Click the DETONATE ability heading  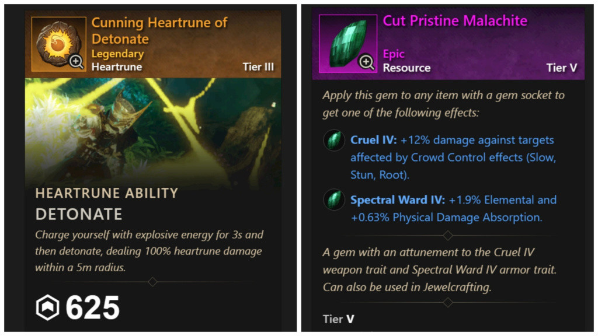pyautogui.click(x=79, y=214)
